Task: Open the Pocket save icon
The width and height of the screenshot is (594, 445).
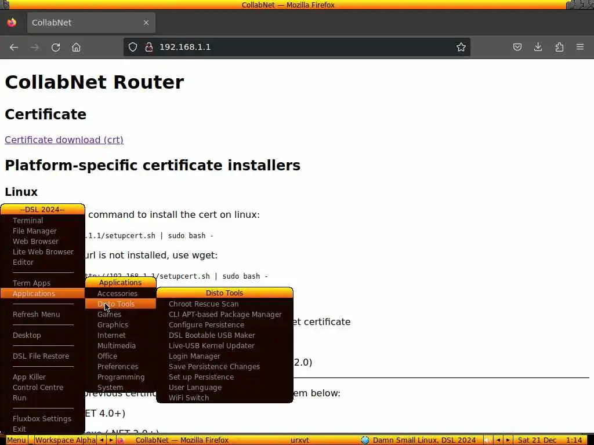Action: [x=517, y=47]
